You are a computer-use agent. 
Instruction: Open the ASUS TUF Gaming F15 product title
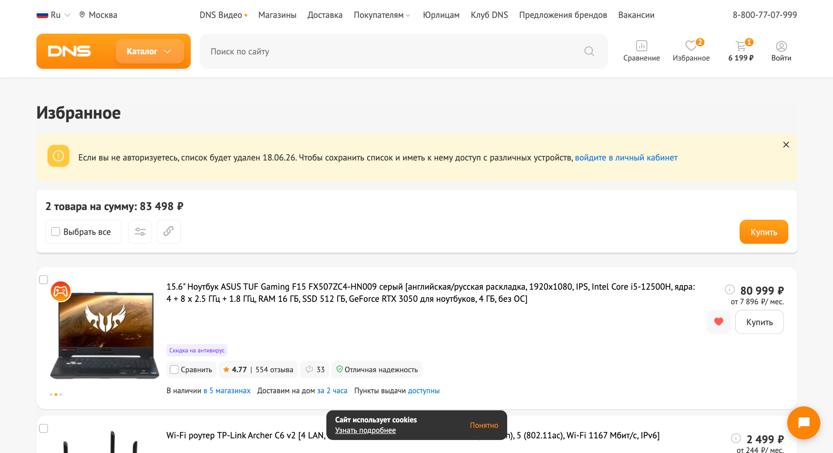[x=431, y=293]
